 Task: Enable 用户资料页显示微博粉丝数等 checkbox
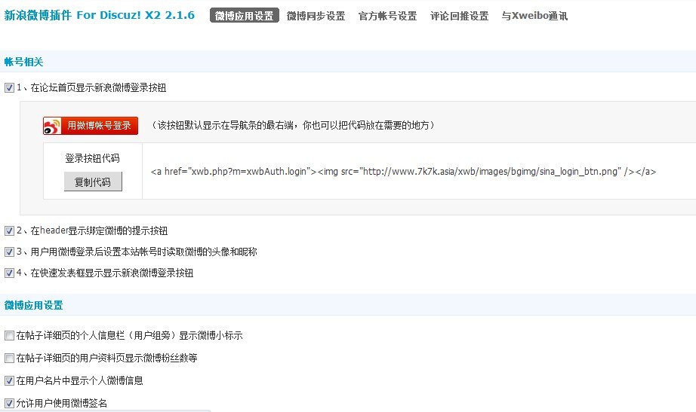[x=9, y=358]
